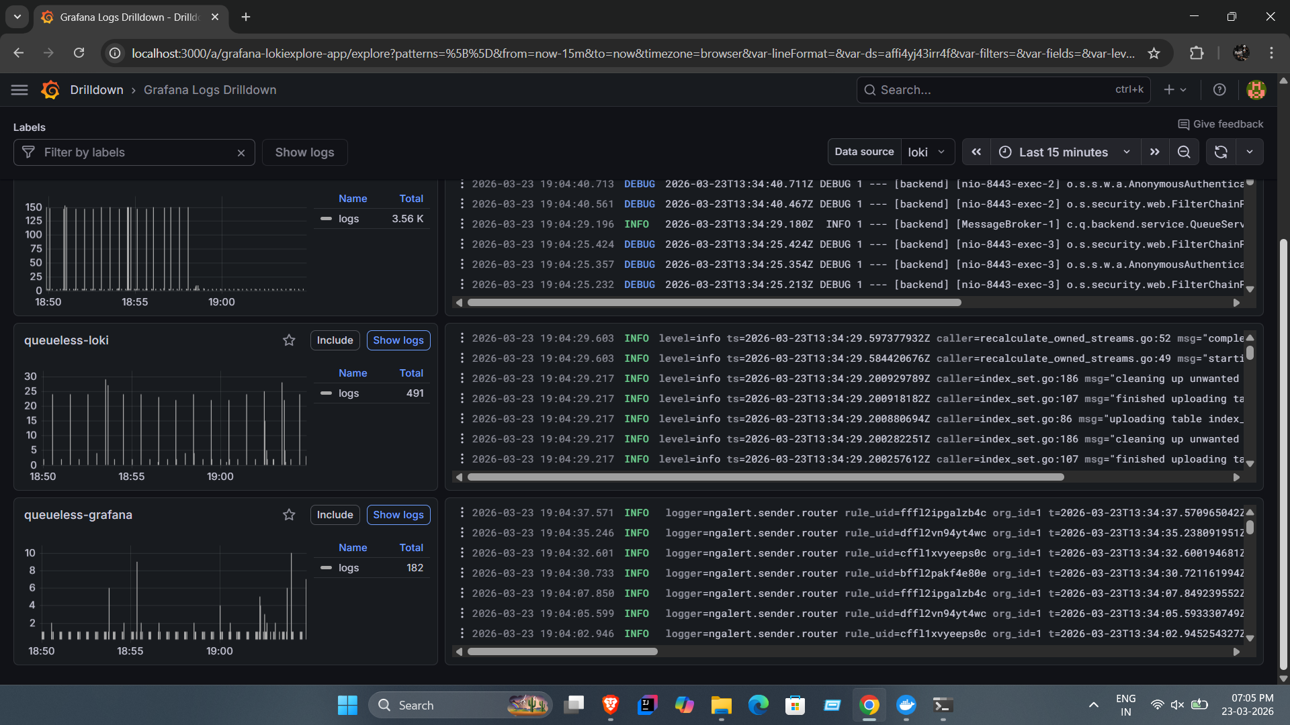
Task: Click the top Show logs button
Action: [304, 152]
